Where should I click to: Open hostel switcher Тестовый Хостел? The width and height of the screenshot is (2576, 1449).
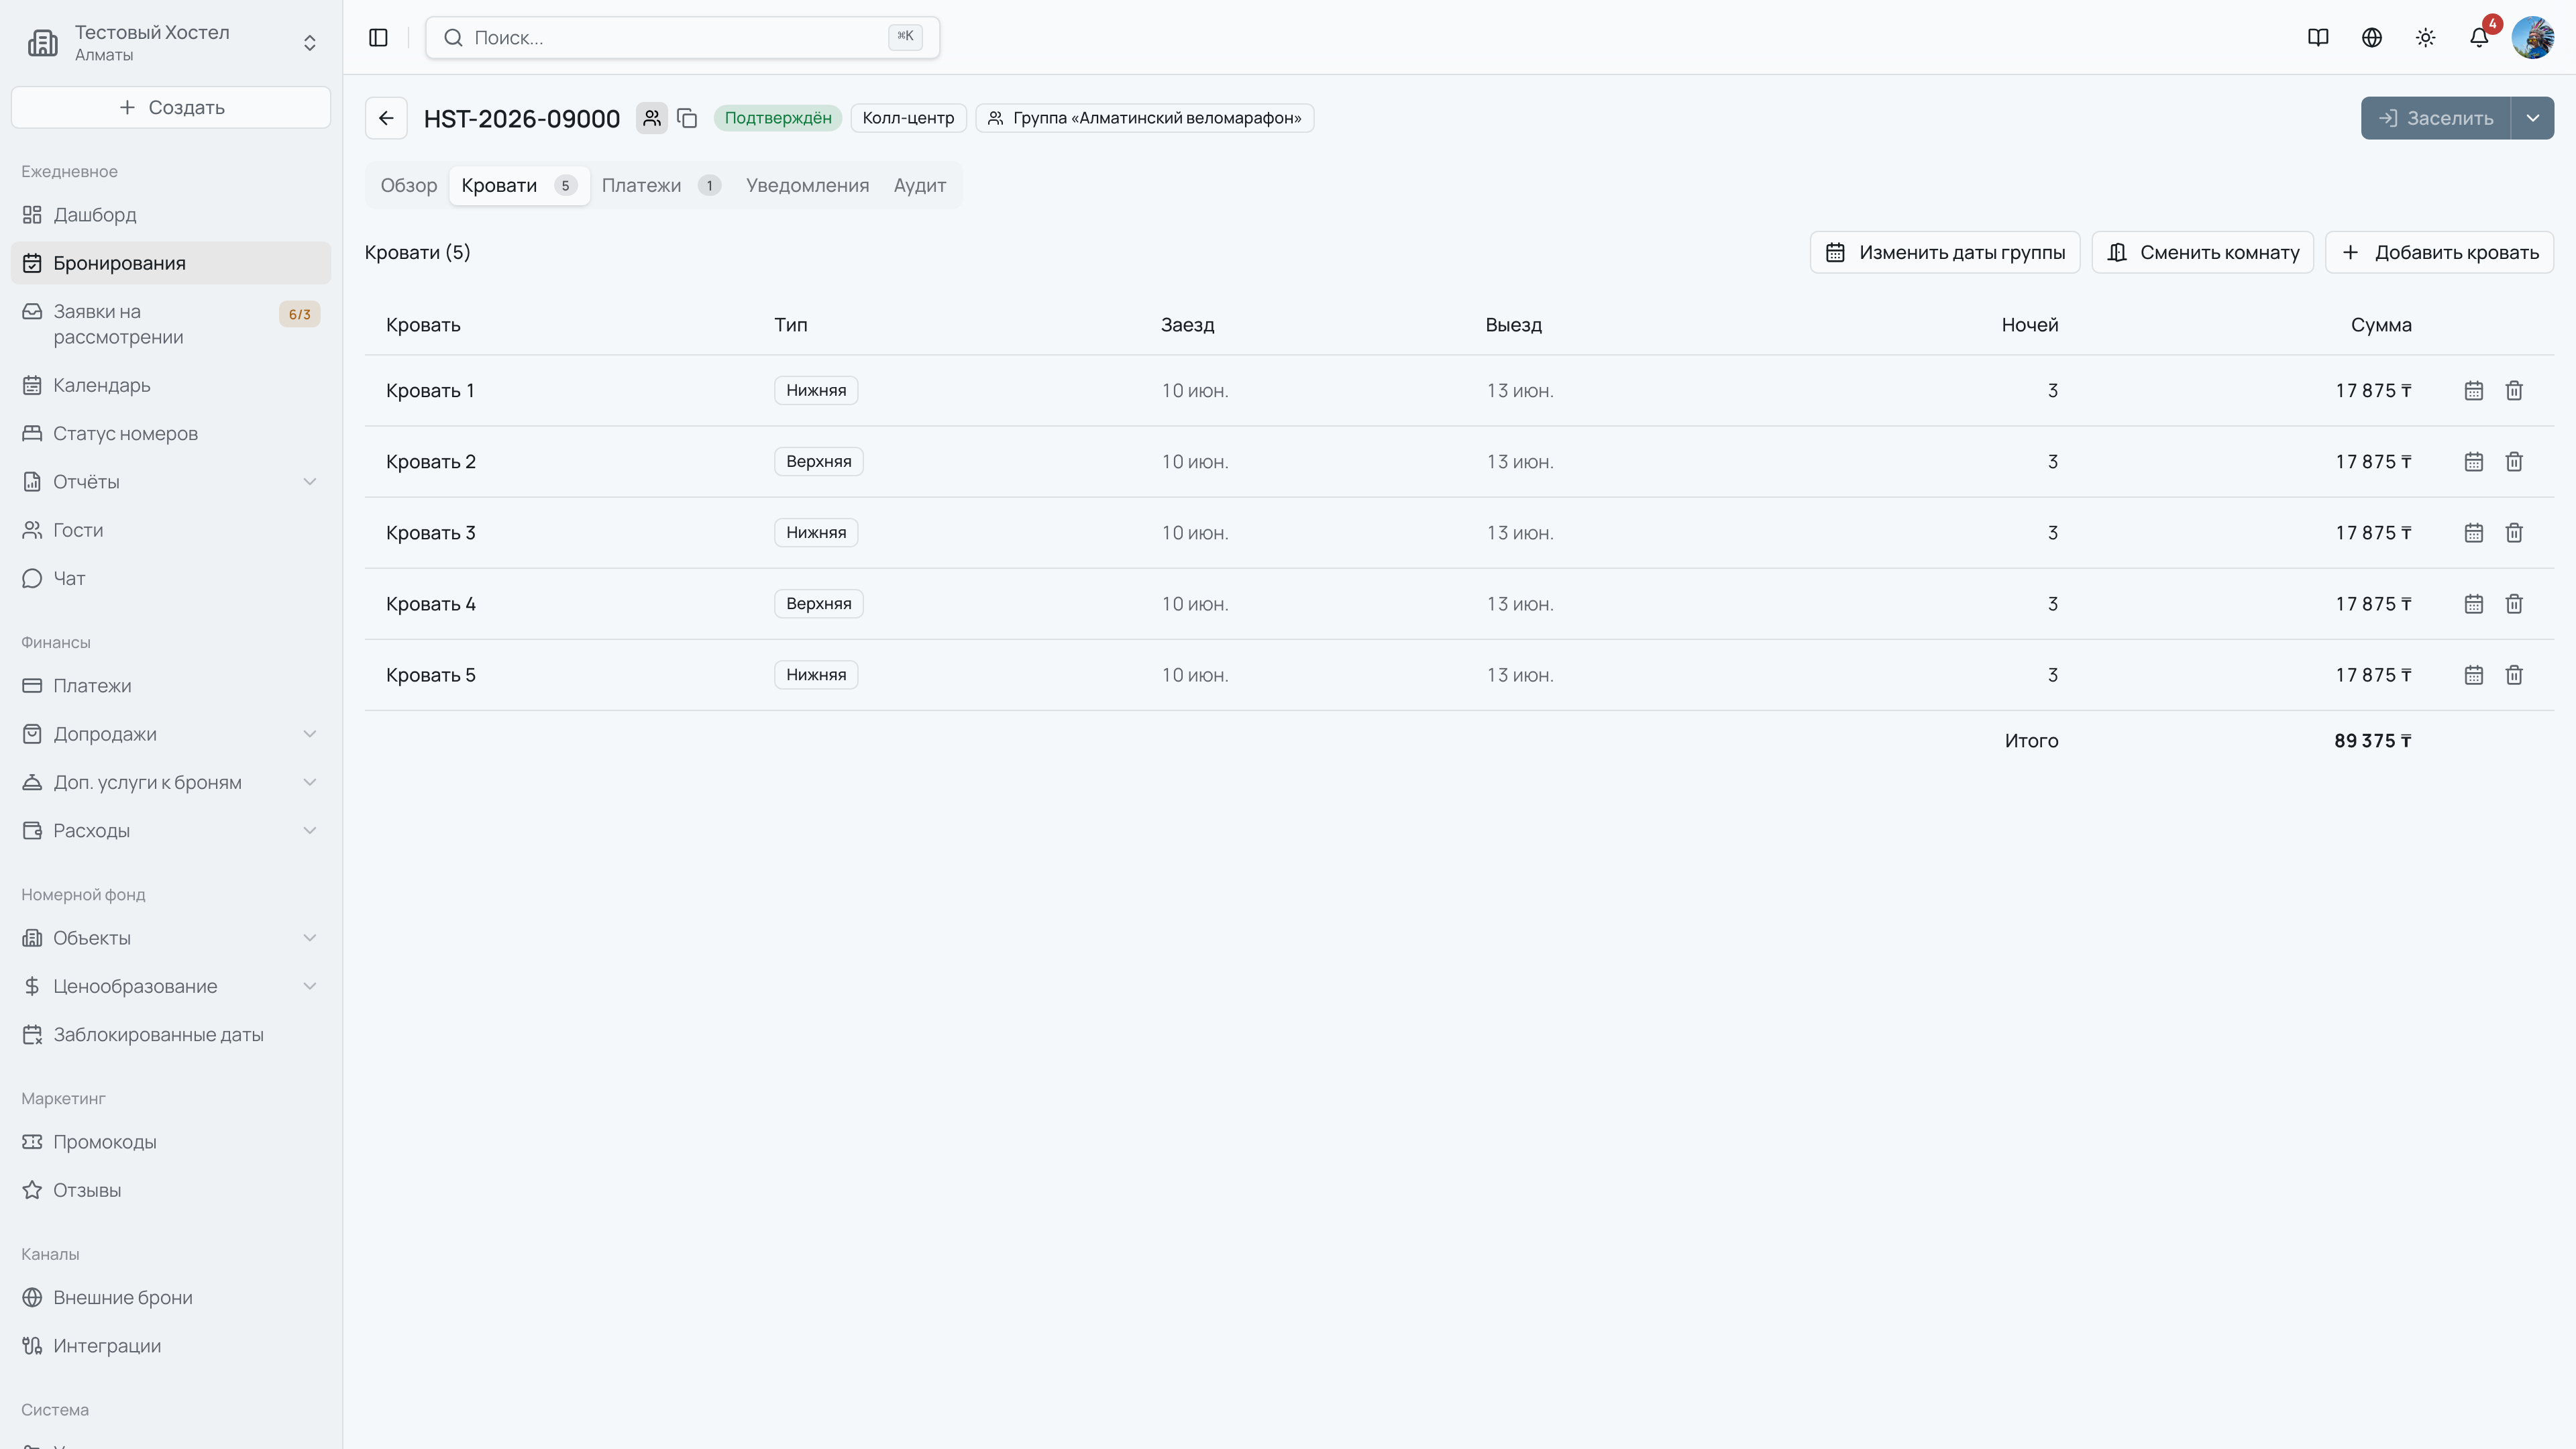click(171, 42)
